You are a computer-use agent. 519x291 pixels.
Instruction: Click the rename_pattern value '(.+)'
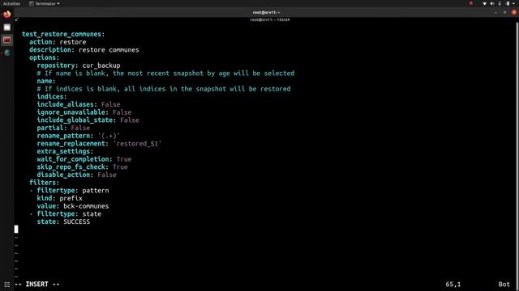tap(109, 136)
